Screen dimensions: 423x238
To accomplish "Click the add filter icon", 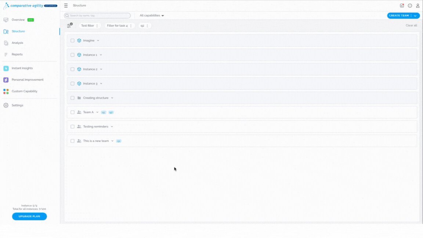I will coord(70,25).
